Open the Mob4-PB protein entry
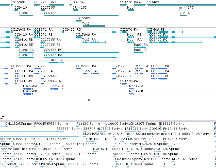The width and height of the screenshot is (216, 168). (131, 94)
